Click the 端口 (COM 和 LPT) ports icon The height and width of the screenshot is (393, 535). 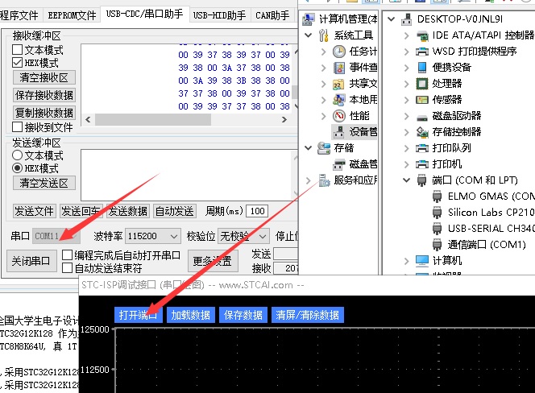[422, 180]
